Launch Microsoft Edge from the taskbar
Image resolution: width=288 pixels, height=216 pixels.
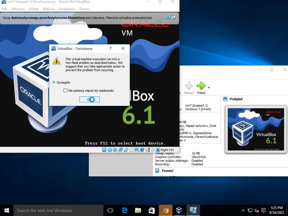tap(124, 210)
